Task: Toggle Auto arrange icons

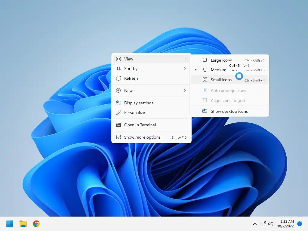Action: coord(229,91)
